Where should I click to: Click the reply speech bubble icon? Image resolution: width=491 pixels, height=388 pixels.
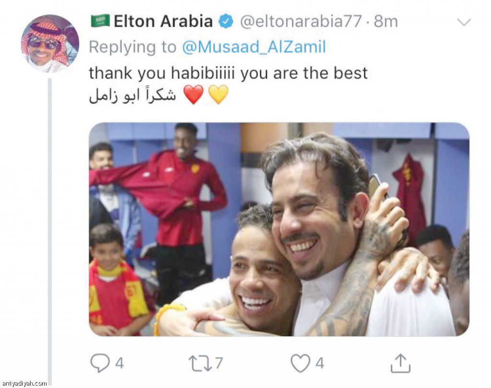(x=100, y=363)
